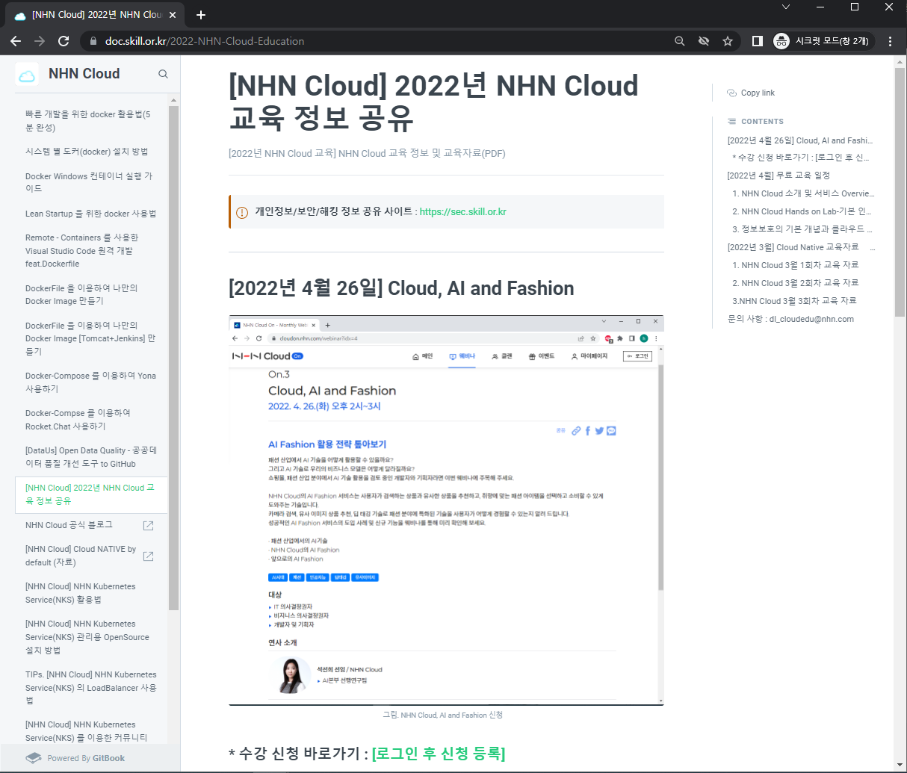This screenshot has height=773, width=907.
Task: Open NHN Cloud 공식 블로그 sidebar link
Action: click(x=69, y=525)
